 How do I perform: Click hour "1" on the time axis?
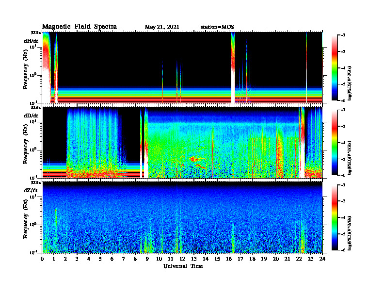tap(54, 259)
